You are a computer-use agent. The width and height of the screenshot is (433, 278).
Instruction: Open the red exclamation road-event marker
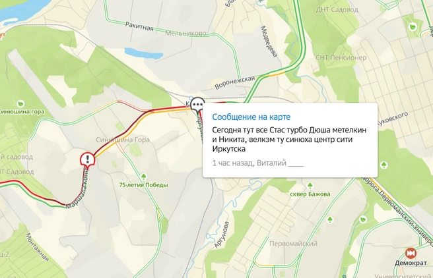pos(88,160)
